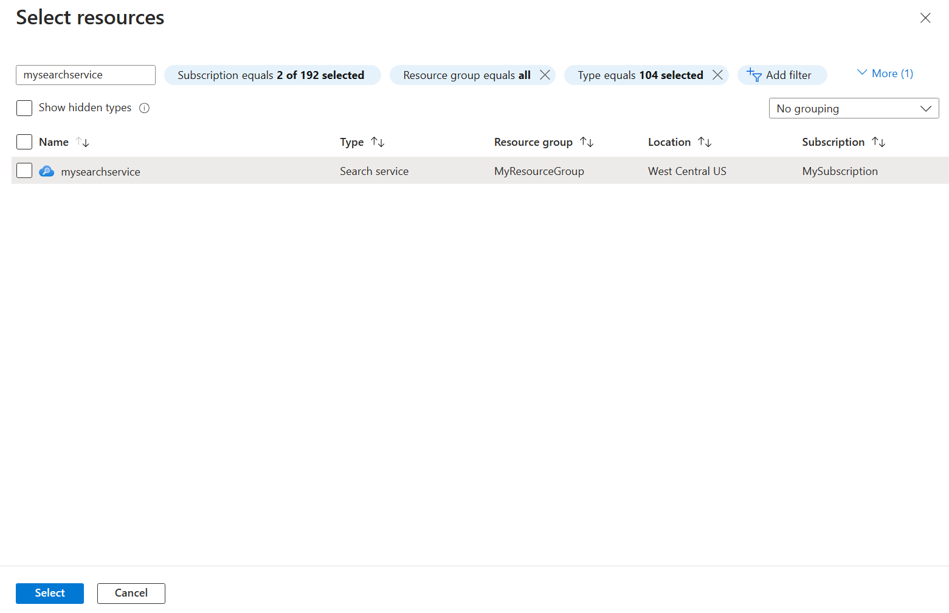Enable the Show hidden types checkbox
Screen dimensions: 949x613
(24, 108)
